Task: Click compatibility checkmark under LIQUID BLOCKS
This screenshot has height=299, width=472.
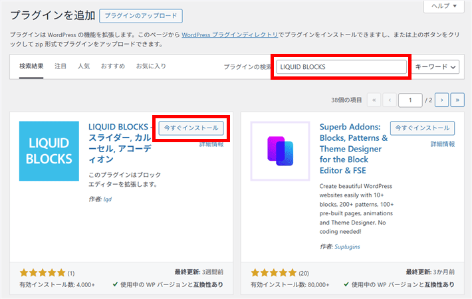Action: (x=115, y=284)
